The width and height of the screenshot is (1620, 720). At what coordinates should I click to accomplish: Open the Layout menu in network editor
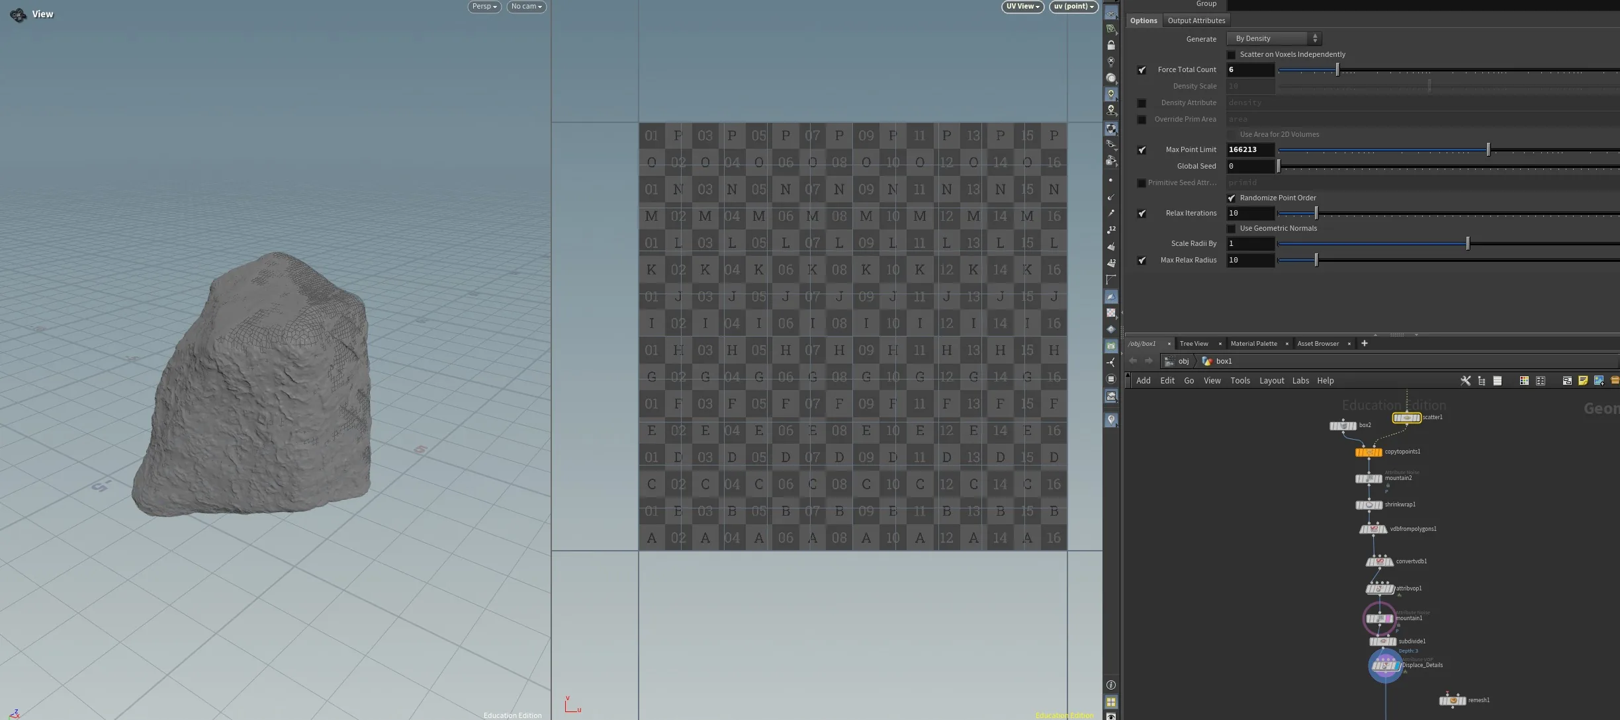point(1271,381)
